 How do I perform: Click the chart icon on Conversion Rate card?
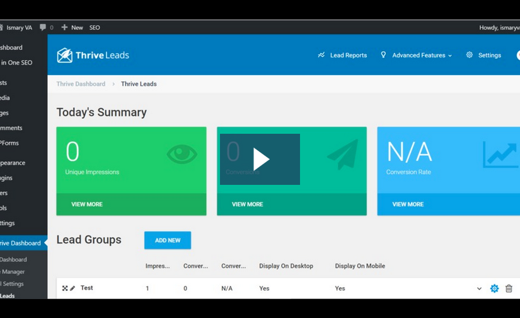(500, 155)
